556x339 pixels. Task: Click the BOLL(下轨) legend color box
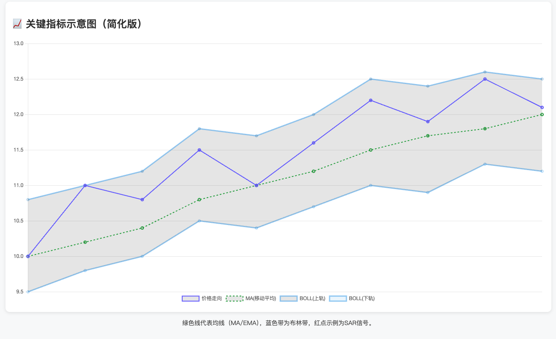point(337,298)
